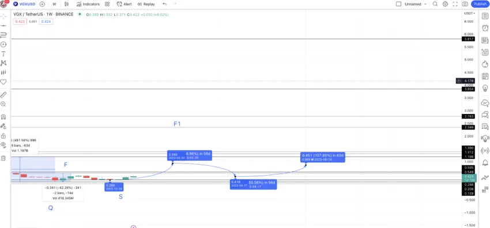Open chart settings gear

pyautogui.click(x=445, y=4)
